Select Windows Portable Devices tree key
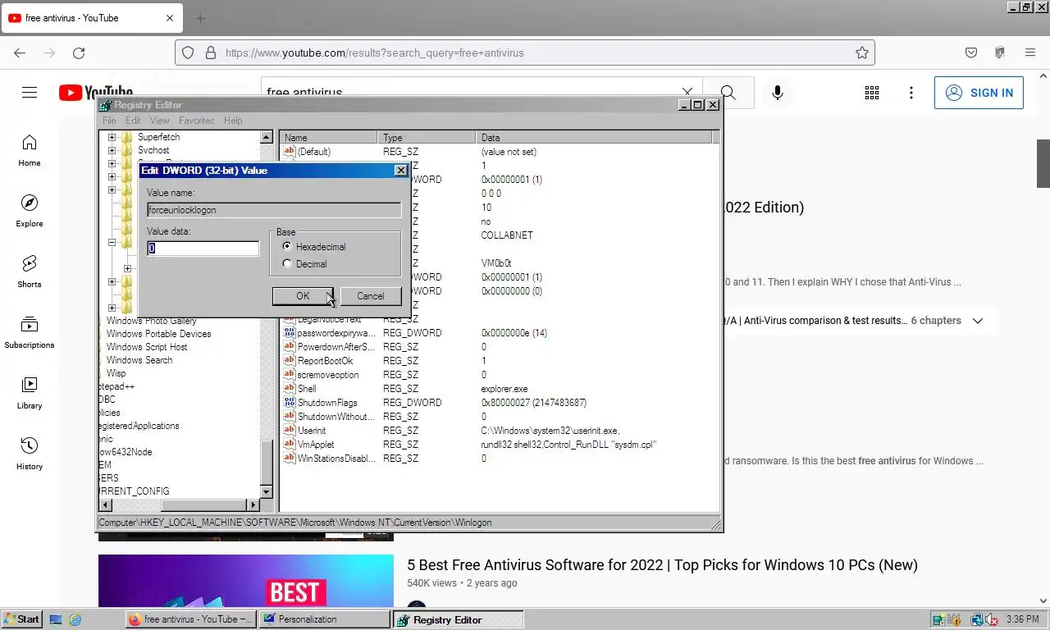The width and height of the screenshot is (1050, 630). tap(158, 334)
